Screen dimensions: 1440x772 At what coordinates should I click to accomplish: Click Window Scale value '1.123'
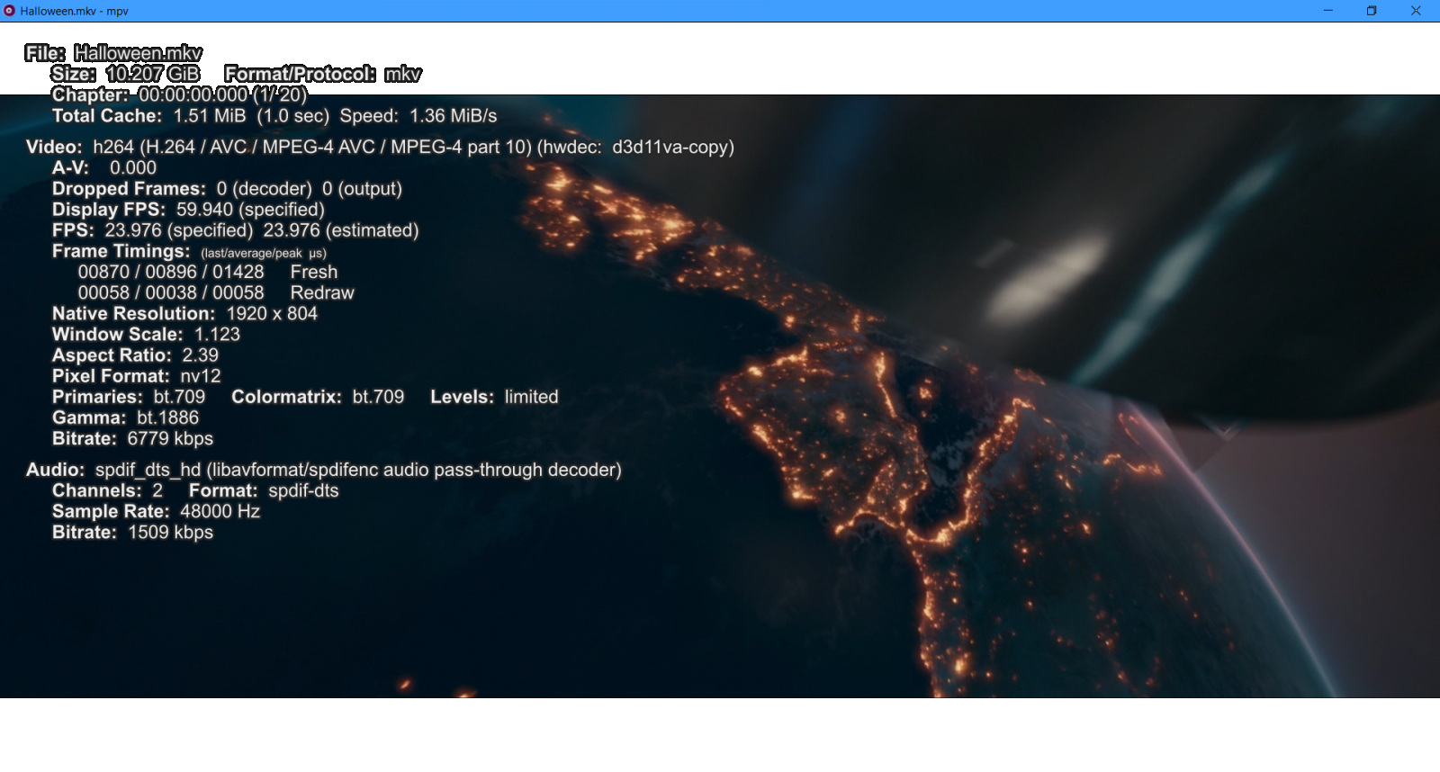pos(217,335)
